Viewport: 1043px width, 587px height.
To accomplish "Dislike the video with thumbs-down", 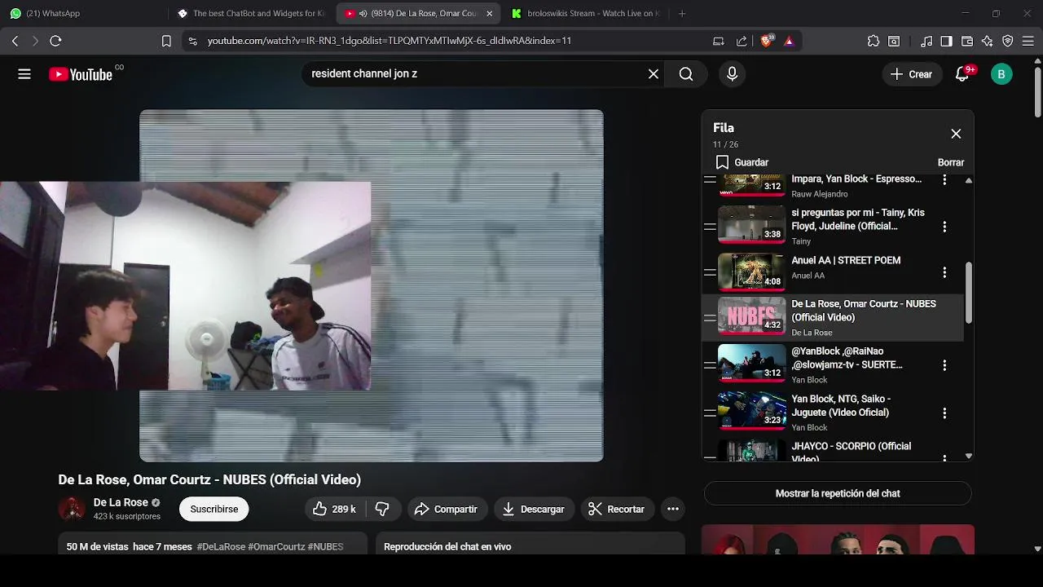I will click(x=382, y=509).
